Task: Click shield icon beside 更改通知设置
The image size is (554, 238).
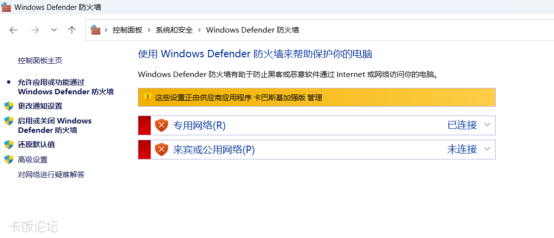Action: 9,106
